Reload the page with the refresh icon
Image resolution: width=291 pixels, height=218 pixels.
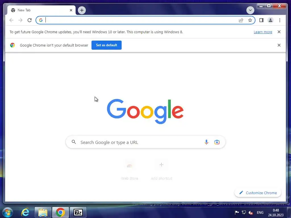click(30, 20)
